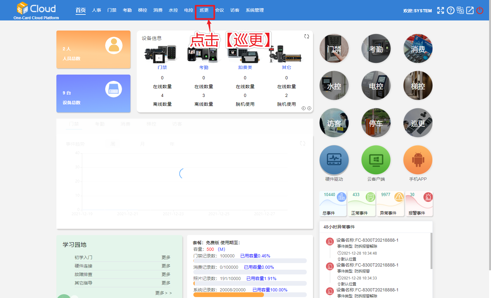Click the fullscreen icon in header

pyautogui.click(x=440, y=10)
